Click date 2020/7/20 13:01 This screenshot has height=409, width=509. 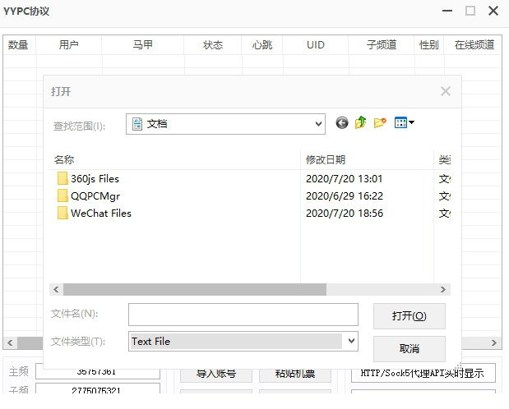344,179
